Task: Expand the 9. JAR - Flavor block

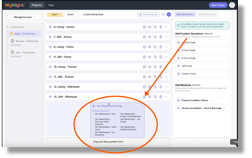Action: [166, 57]
